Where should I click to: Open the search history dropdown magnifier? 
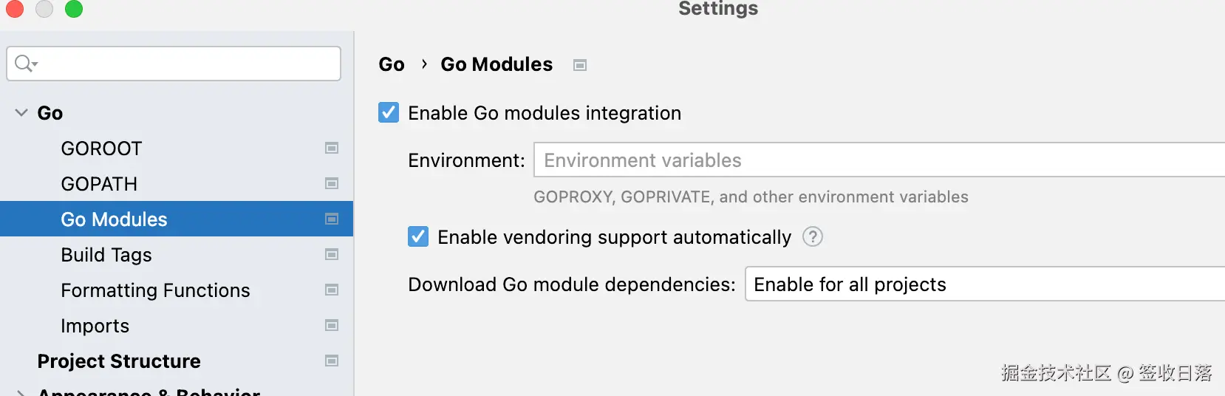(26, 64)
